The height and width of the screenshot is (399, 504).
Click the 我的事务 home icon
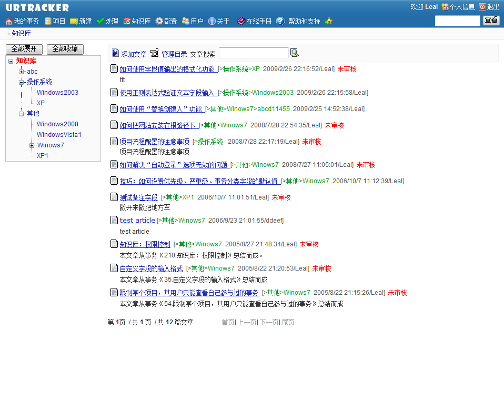8,21
